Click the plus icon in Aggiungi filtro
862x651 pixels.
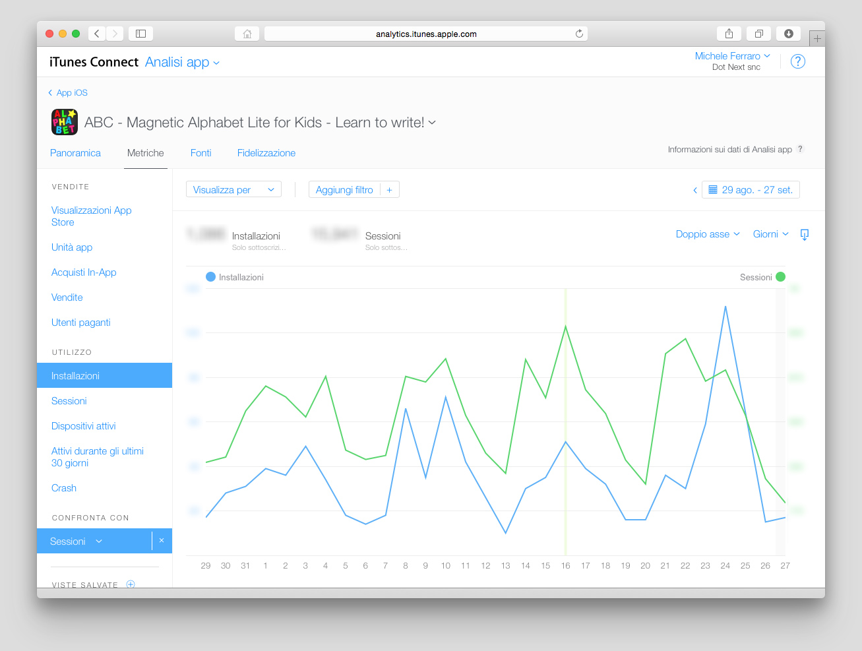389,190
